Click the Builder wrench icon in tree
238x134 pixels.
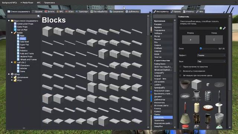15,33
